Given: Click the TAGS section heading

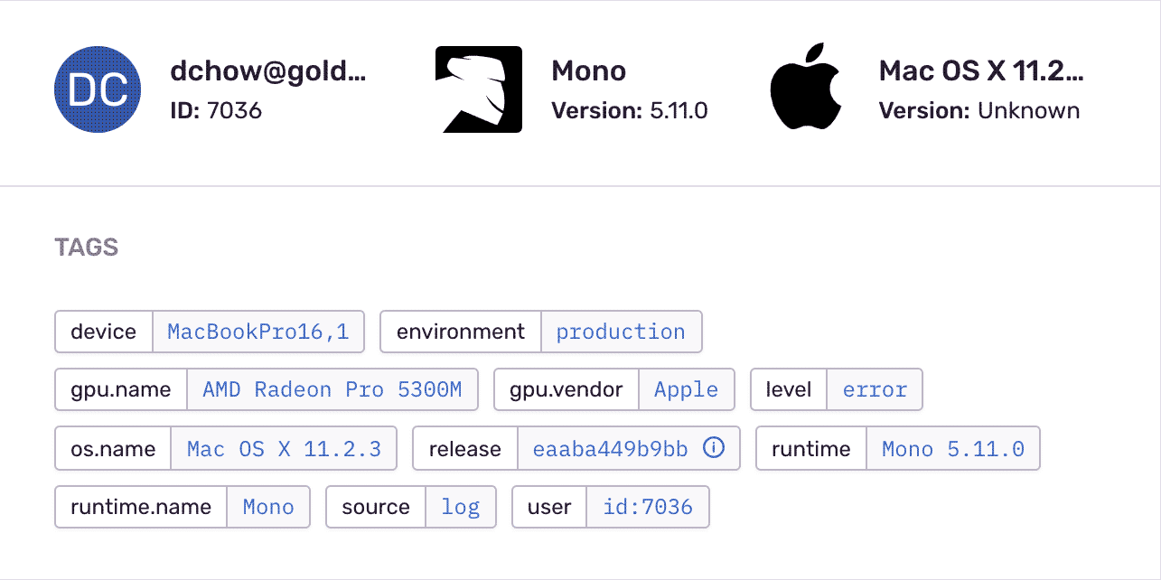Looking at the screenshot, I should click(87, 248).
